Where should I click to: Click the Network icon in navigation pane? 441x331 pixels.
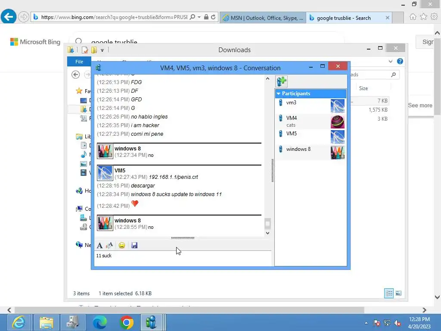[79, 245]
